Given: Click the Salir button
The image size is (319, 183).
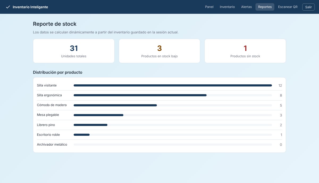Looking at the screenshot, I should pos(308,7).
